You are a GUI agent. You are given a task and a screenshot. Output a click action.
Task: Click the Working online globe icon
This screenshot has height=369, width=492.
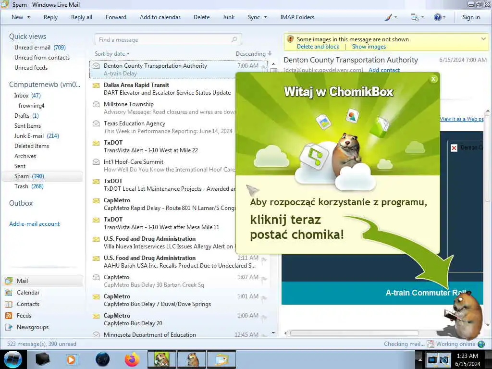pyautogui.click(x=481, y=344)
